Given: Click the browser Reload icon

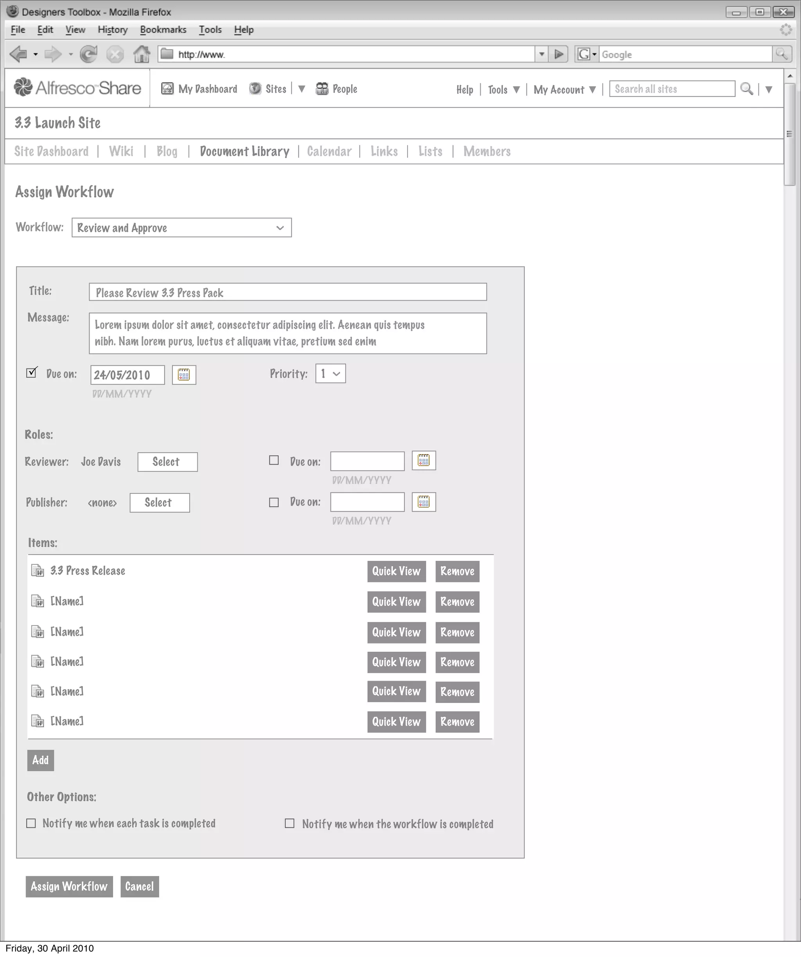Looking at the screenshot, I should click(x=88, y=54).
